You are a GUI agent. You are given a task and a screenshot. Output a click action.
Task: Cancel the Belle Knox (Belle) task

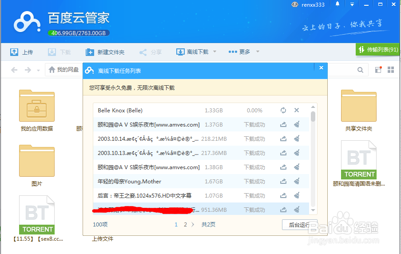tap(297, 110)
